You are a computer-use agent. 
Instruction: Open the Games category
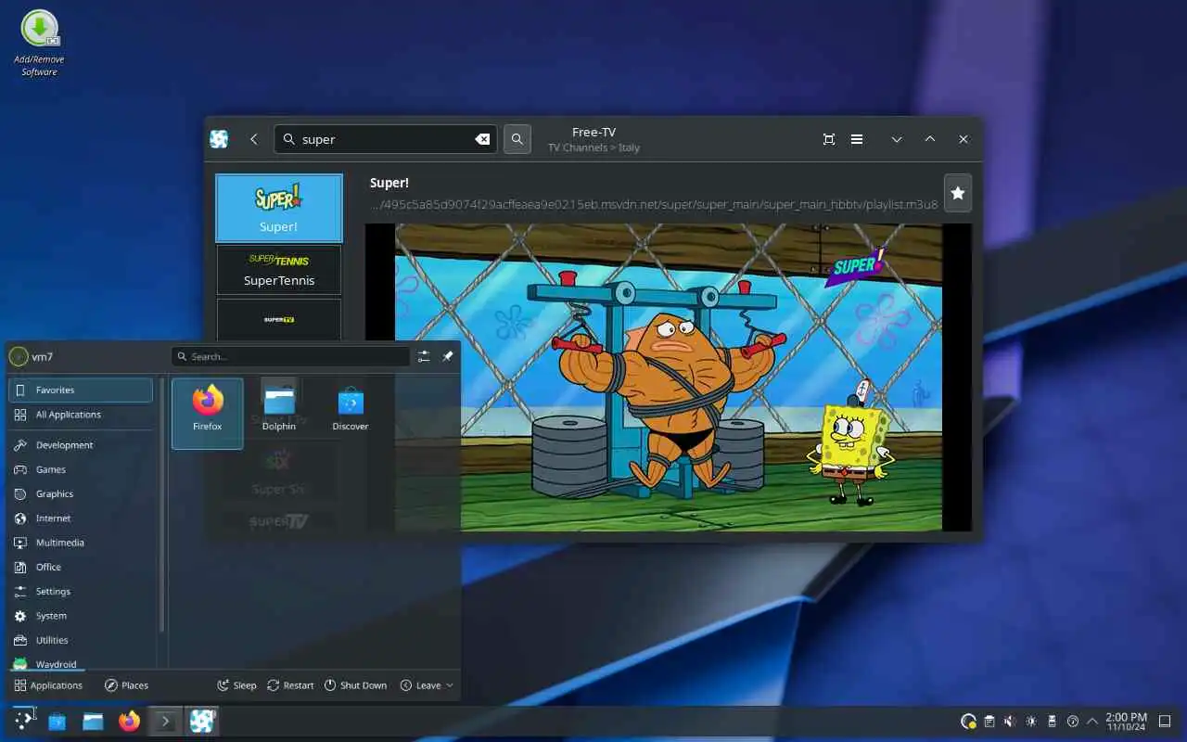81,469
